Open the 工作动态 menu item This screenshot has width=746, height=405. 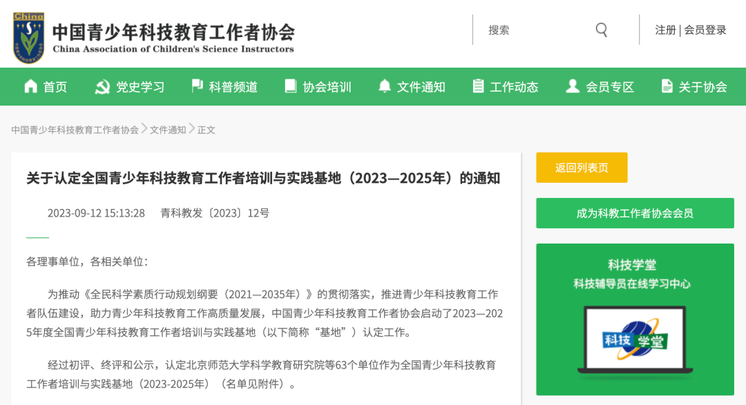[515, 87]
